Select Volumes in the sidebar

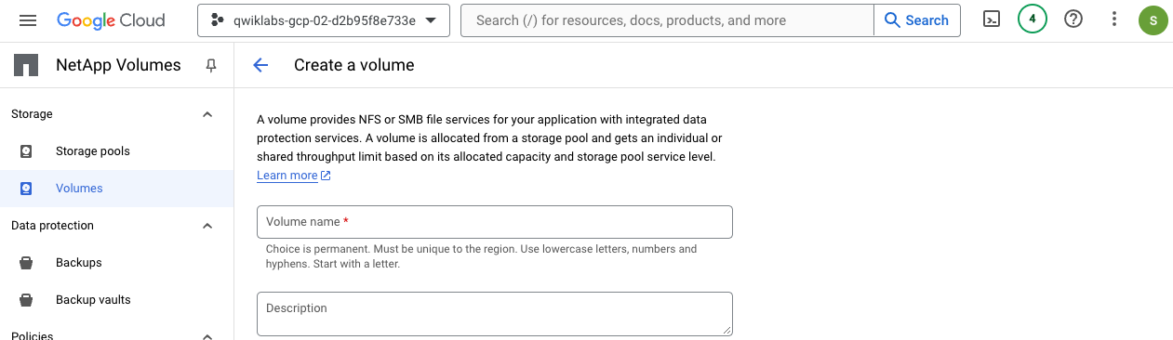pos(116,189)
